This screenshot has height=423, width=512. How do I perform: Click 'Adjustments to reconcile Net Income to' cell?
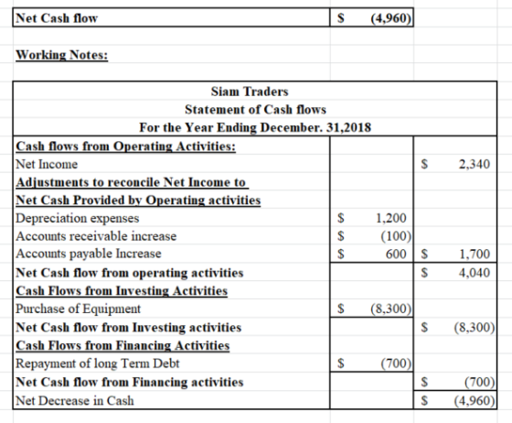click(133, 182)
